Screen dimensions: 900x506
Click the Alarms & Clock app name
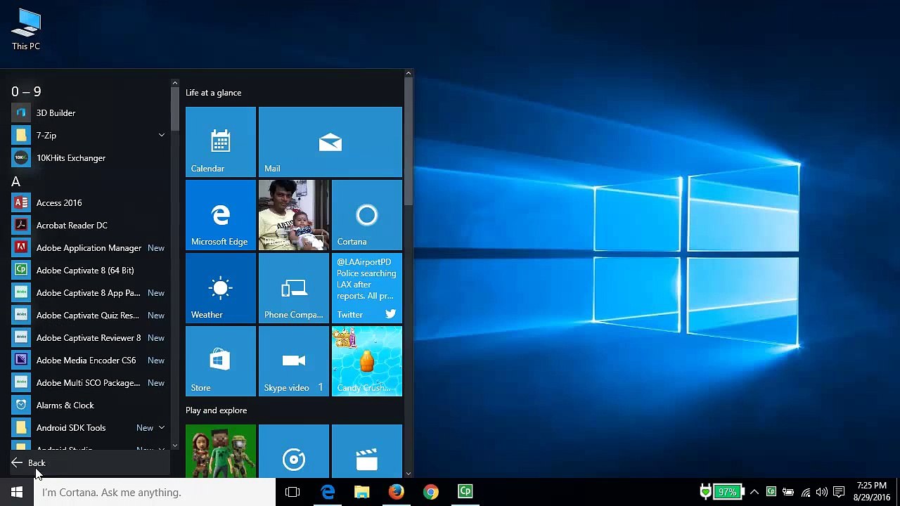pyautogui.click(x=65, y=406)
